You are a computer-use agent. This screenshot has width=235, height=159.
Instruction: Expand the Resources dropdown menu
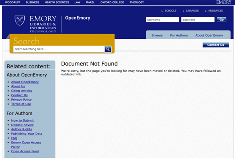point(214,11)
